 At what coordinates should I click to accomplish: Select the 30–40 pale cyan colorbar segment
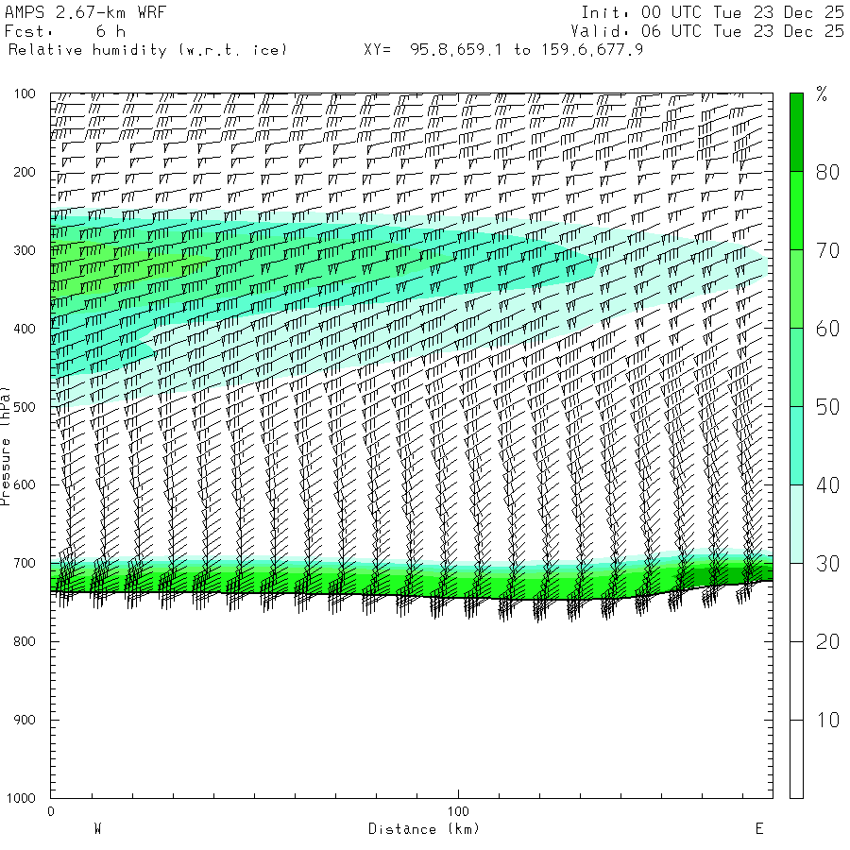pos(796,524)
